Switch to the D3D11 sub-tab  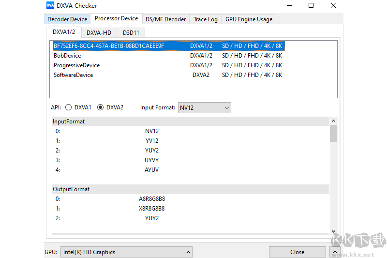130,33
